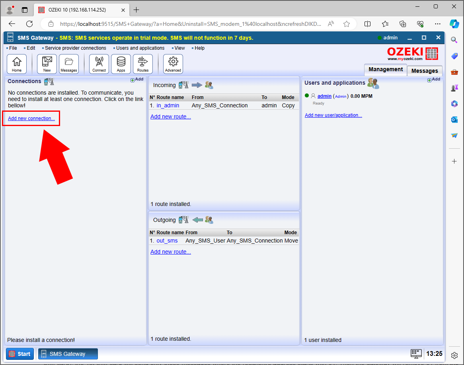The width and height of the screenshot is (464, 365).
Task: Open the Apps database toolbar icon
Action: 121,64
